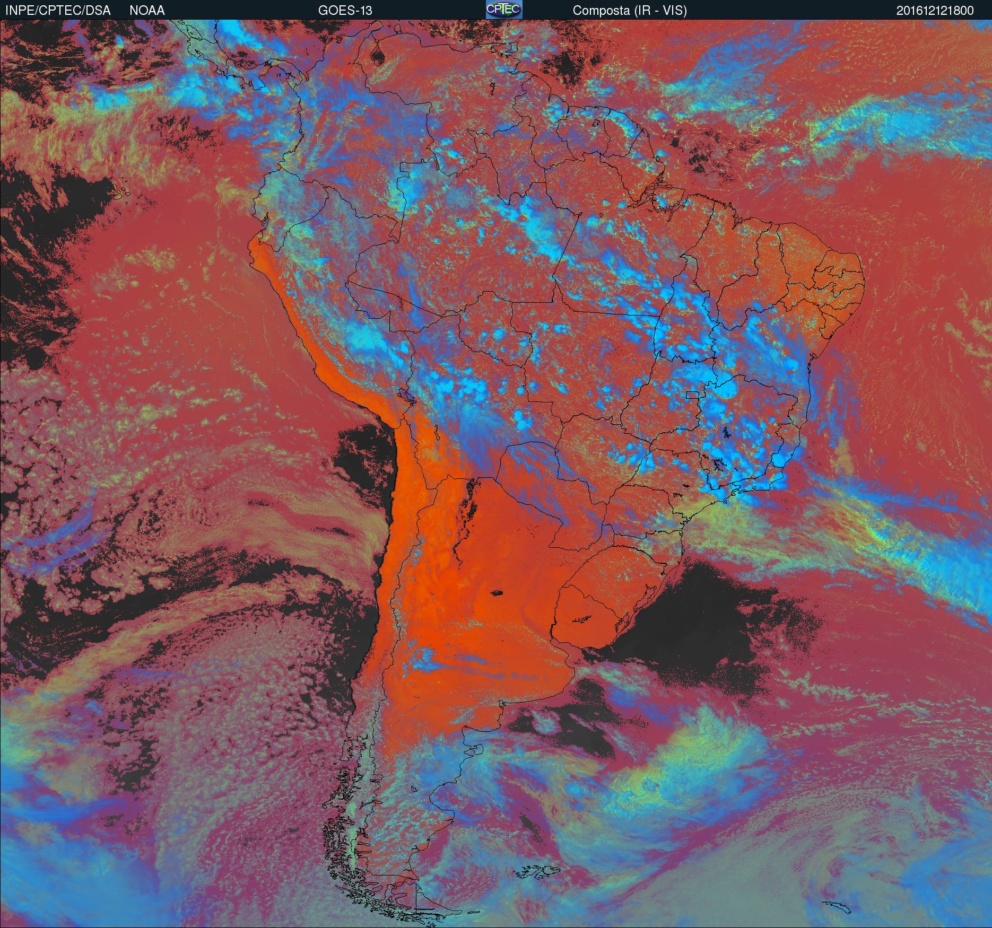Click Lake Maracaibo dark spot in Venezuela

[x=377, y=56]
